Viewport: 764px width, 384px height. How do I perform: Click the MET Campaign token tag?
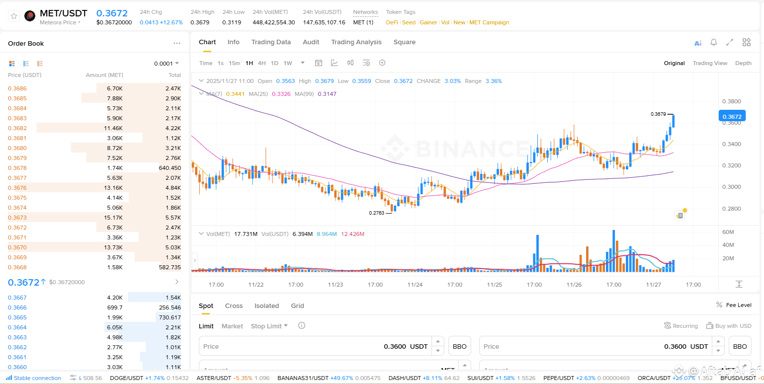[x=489, y=22]
